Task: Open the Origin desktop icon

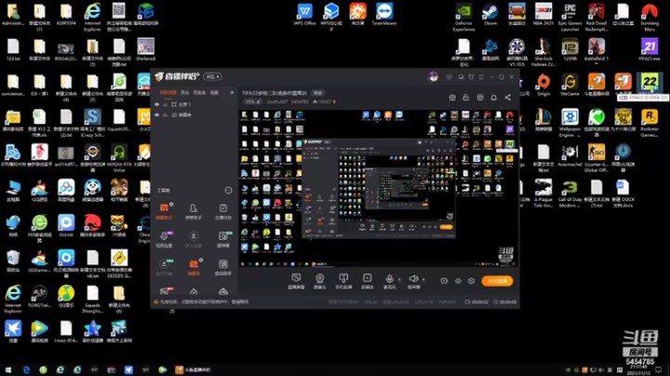Action: click(x=543, y=85)
